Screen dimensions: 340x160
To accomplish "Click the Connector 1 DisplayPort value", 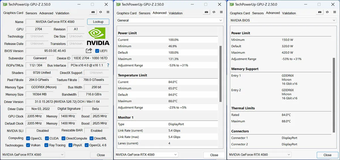I will point(290,138).
